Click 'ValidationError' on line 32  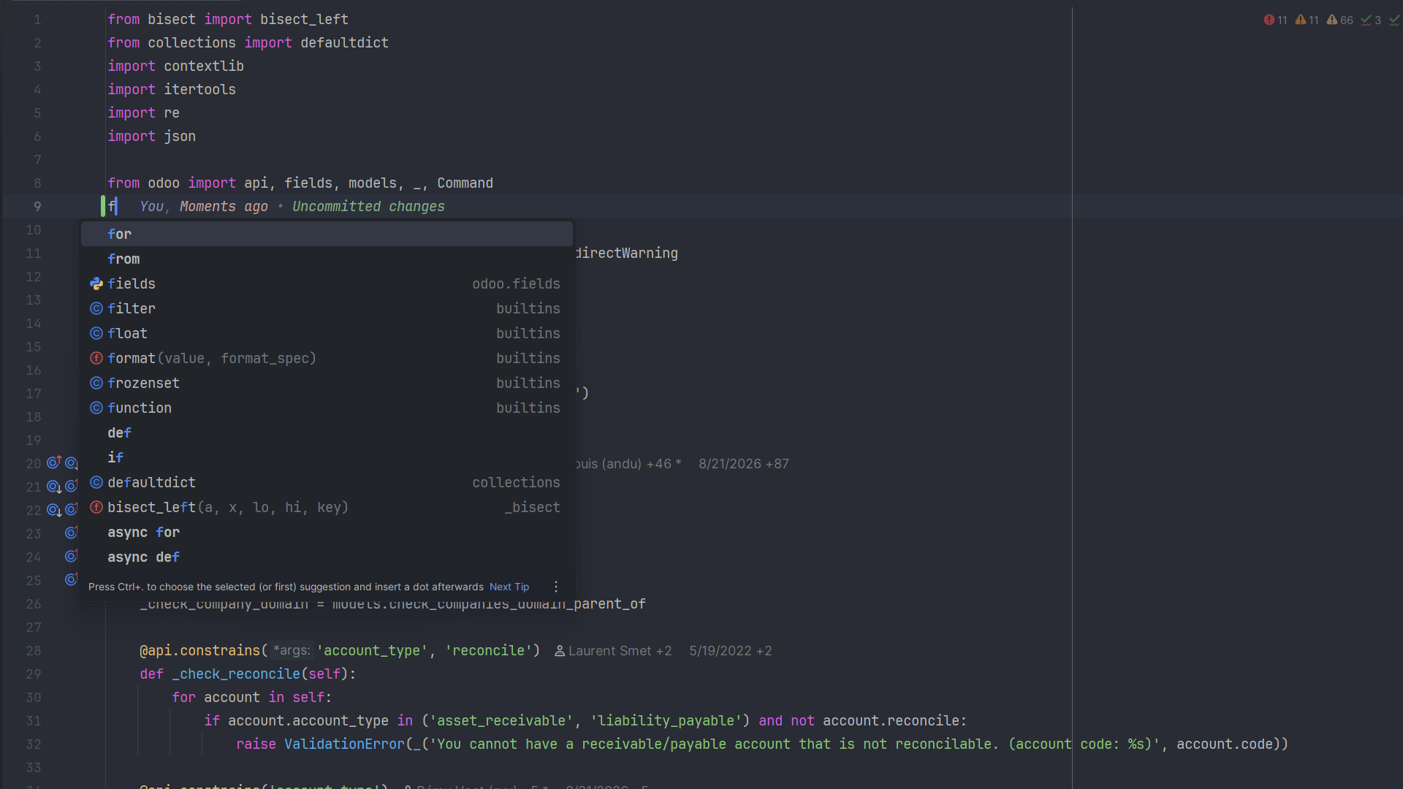tap(344, 744)
